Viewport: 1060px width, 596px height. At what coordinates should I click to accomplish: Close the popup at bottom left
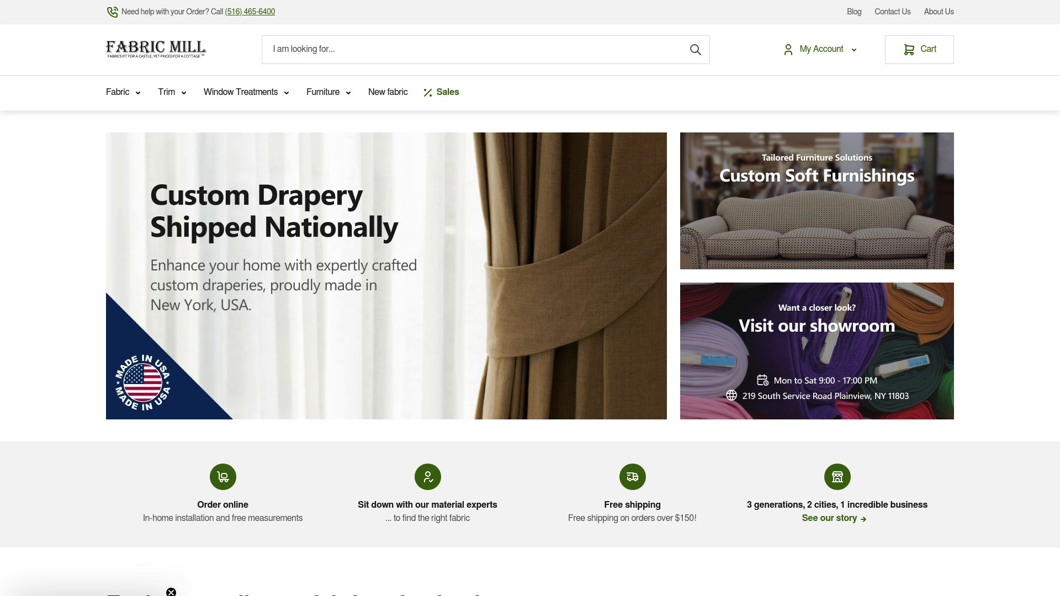pos(171,592)
